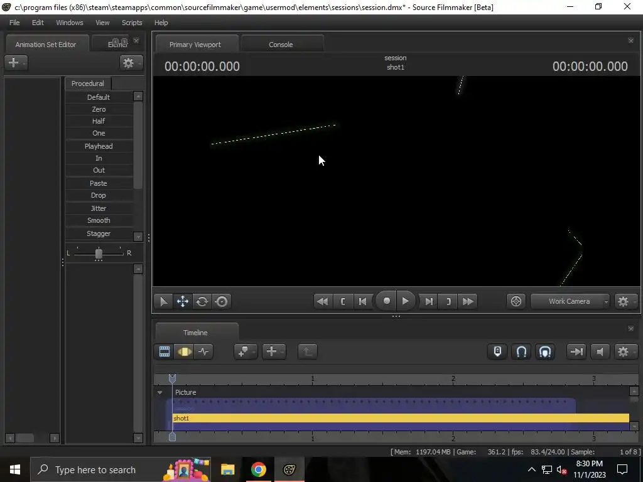Open the File menu
The image size is (643, 482).
point(14,23)
